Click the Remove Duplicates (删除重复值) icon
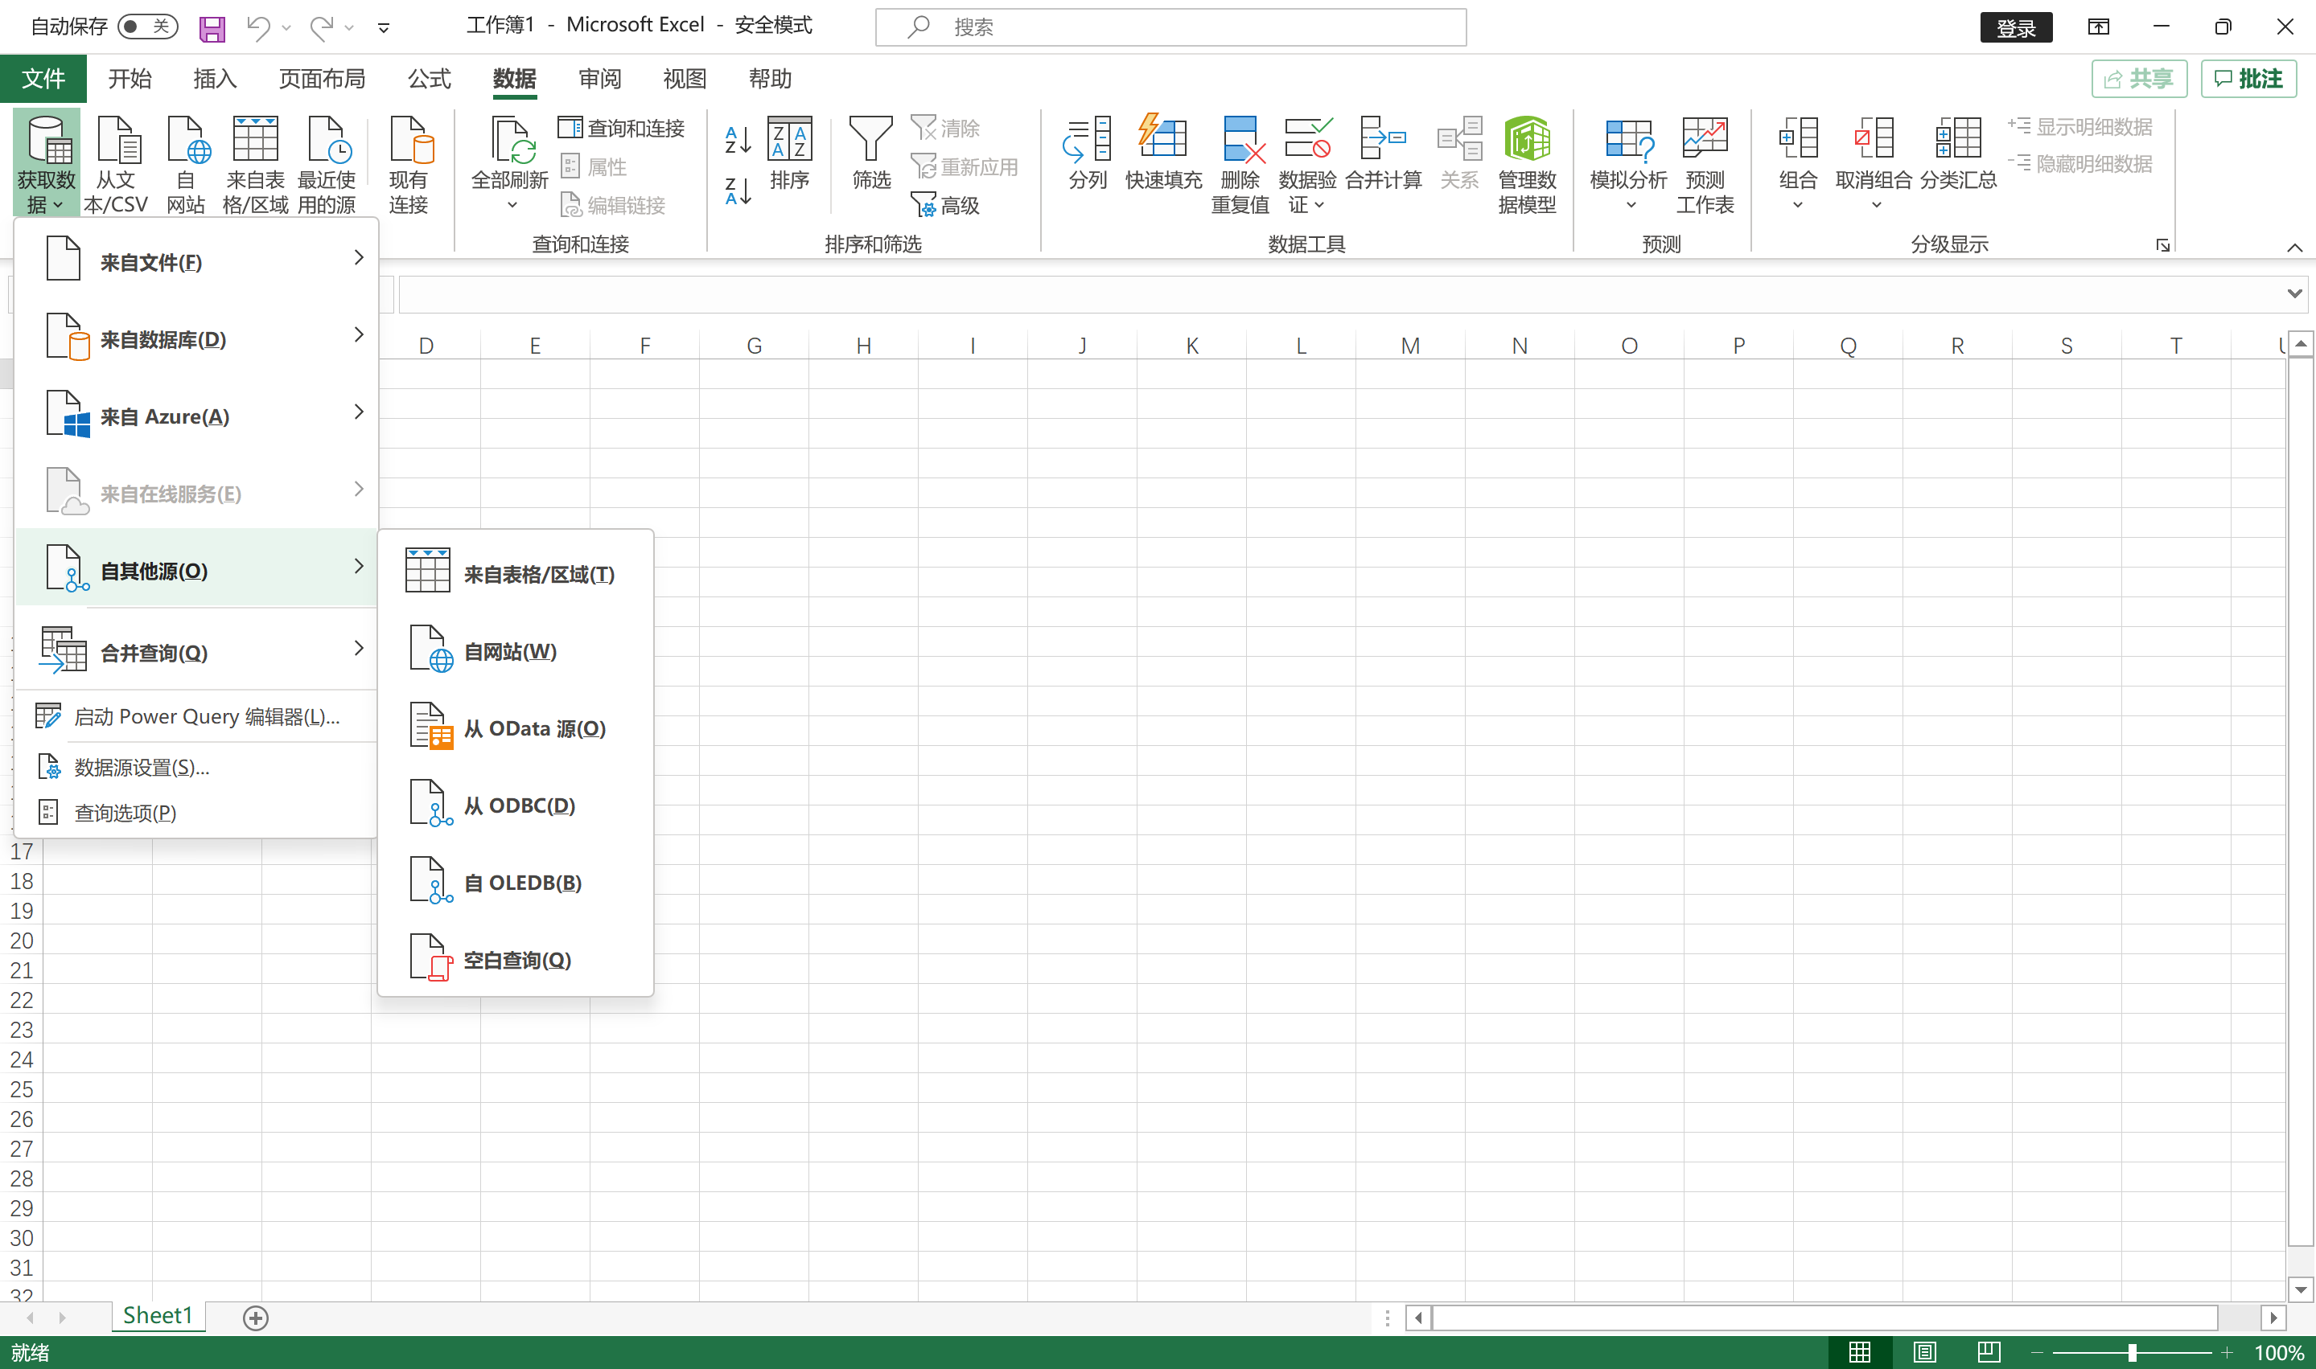Screen dimensions: 2316x1369 tap(1240, 139)
